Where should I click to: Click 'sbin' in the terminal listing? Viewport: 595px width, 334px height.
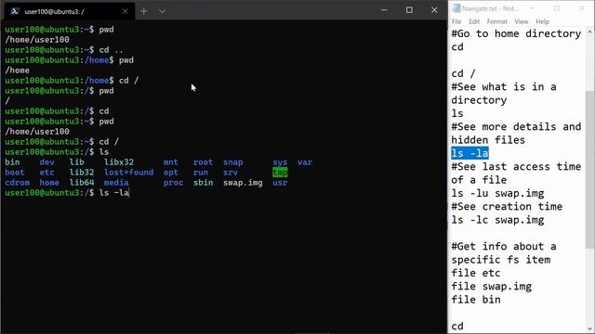tap(203, 183)
